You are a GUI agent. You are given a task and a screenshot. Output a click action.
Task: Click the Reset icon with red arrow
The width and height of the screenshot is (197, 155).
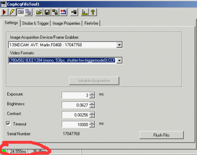click(63, 12)
